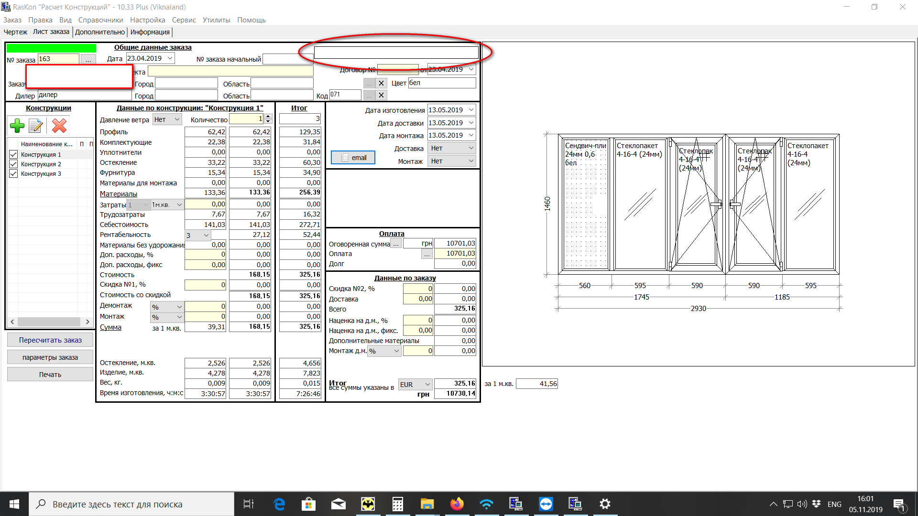Open Оговоренная сумма browse button
Viewport: 918px width, 516px height.
click(396, 244)
